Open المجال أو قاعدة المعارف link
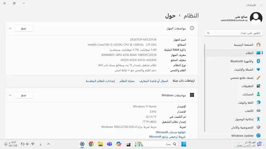Screen dimensions: 266x149 (154, 81)
